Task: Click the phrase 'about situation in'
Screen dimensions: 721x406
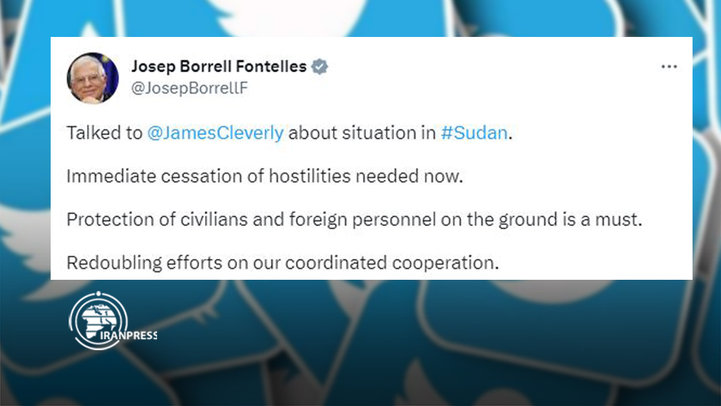Action: click(x=362, y=133)
